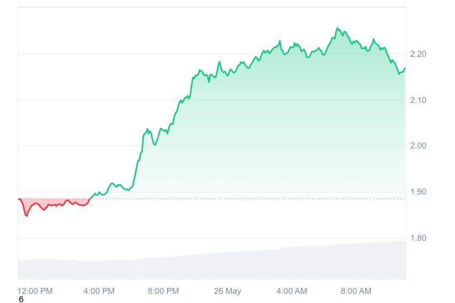Click the green line's dip touching the 2.00 gridline
455x303 pixels.
pos(155,144)
